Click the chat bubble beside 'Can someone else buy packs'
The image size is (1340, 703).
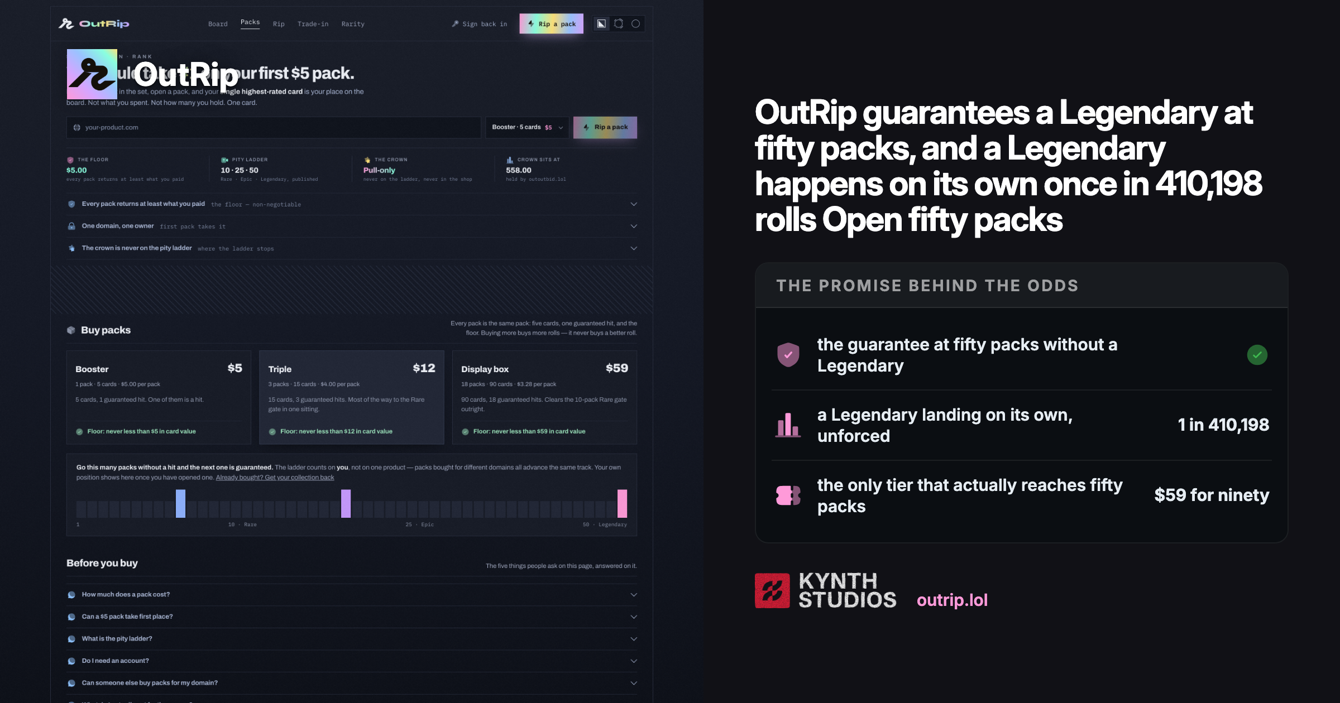(x=71, y=683)
